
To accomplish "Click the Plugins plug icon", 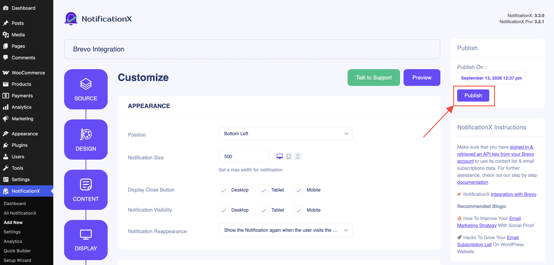I will point(6,145).
